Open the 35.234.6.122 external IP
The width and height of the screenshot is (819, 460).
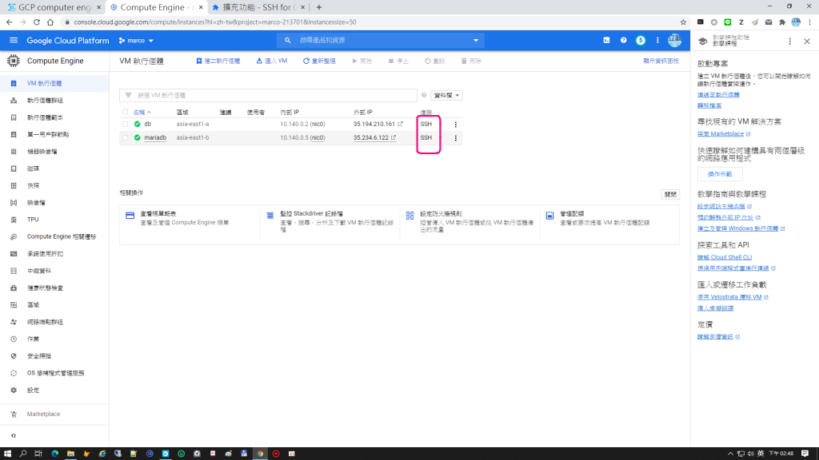371,137
